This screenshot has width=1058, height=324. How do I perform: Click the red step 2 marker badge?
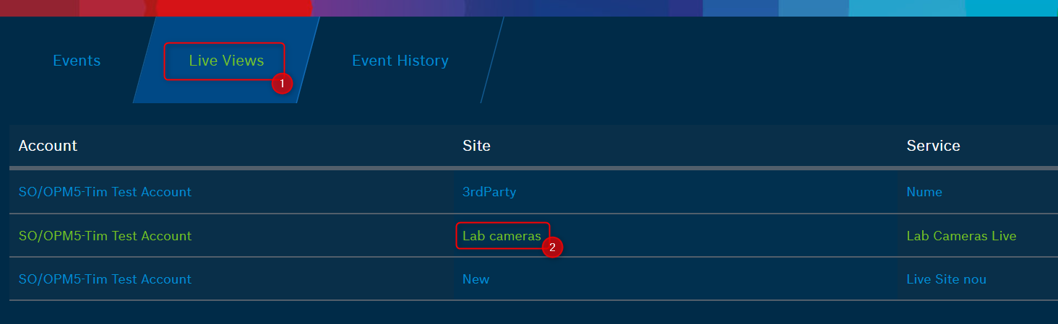553,248
